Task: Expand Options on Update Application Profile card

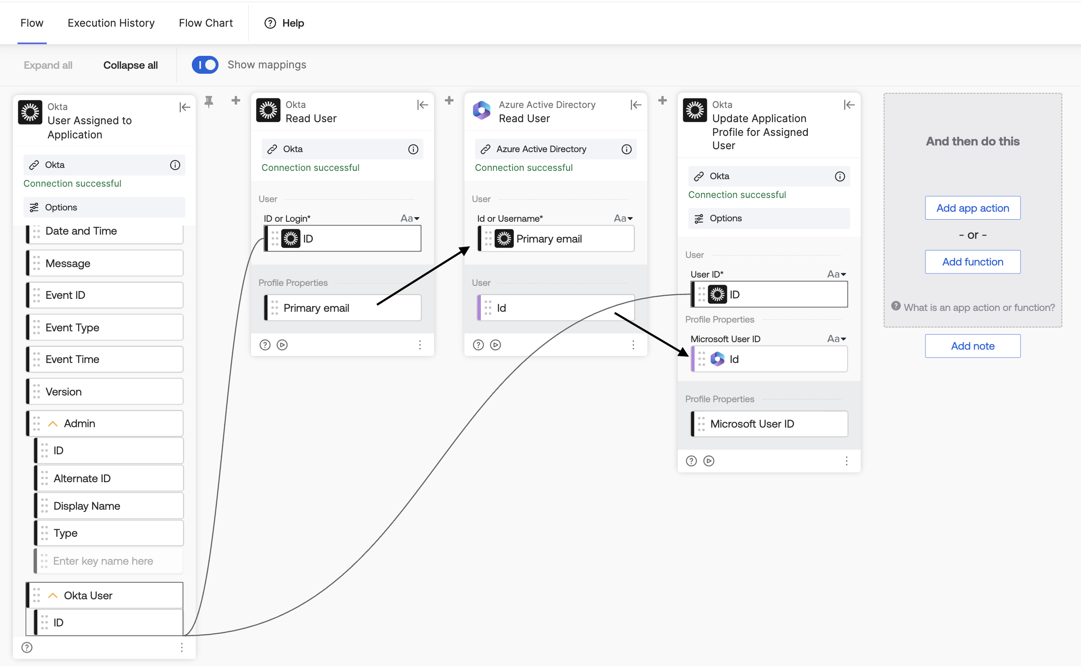Action: point(769,218)
